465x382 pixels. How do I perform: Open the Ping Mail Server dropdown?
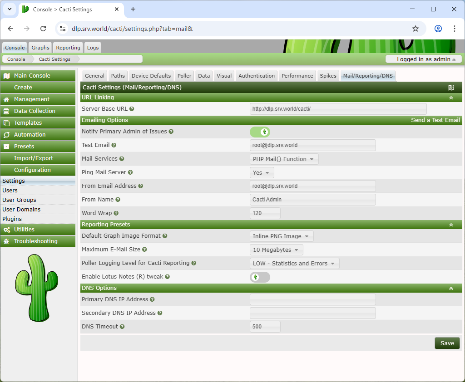click(x=262, y=173)
